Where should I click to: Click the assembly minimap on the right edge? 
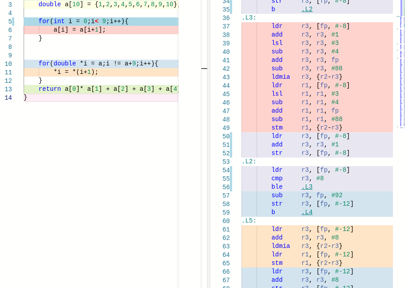coord(401,67)
